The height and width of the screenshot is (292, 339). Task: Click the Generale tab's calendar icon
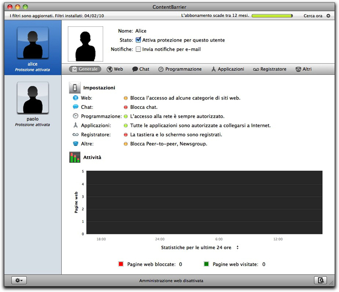[74, 69]
